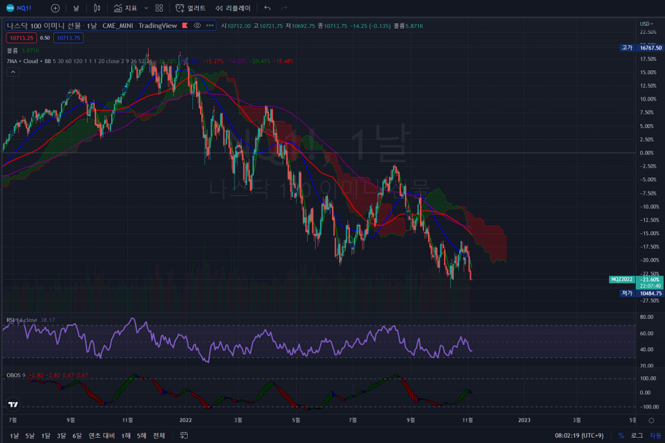665x443 pixels.
Task: Expand the dropdown arrow next to 지표
Action: click(145, 8)
